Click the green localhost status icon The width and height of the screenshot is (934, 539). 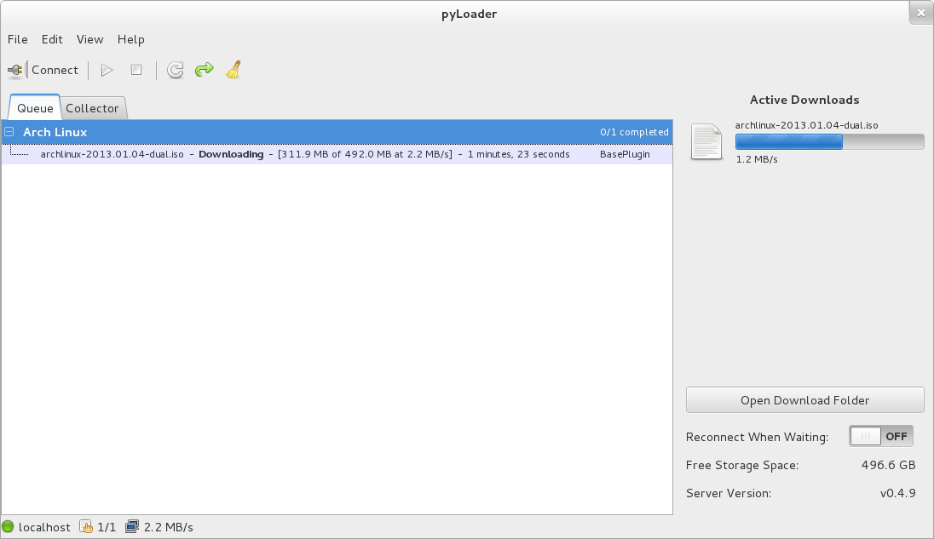(13, 526)
